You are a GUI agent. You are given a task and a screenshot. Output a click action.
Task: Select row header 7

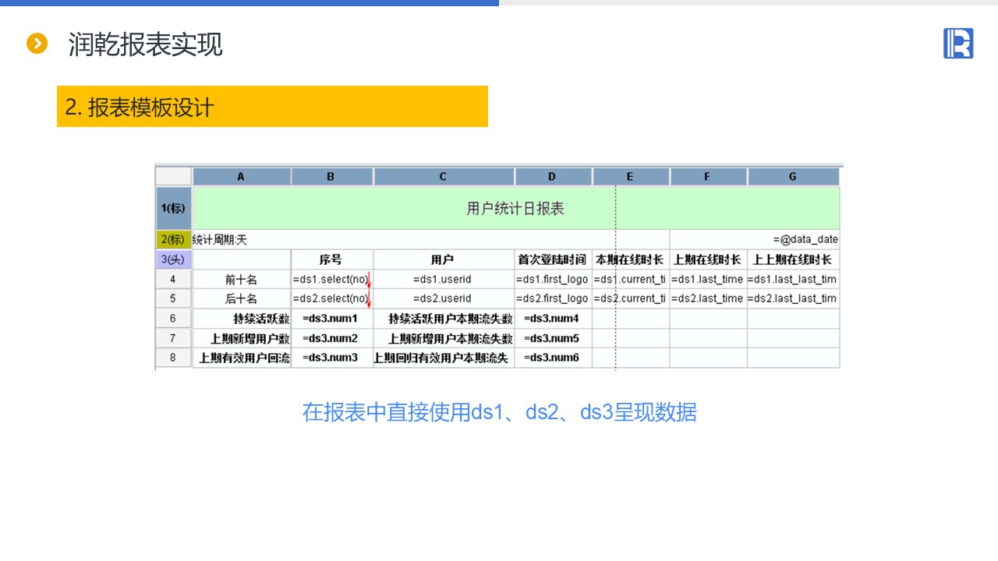(173, 338)
